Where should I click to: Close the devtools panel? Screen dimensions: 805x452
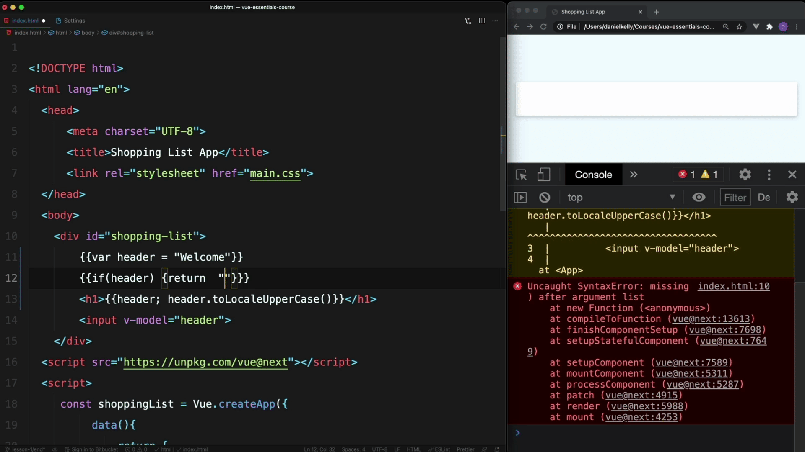792,175
